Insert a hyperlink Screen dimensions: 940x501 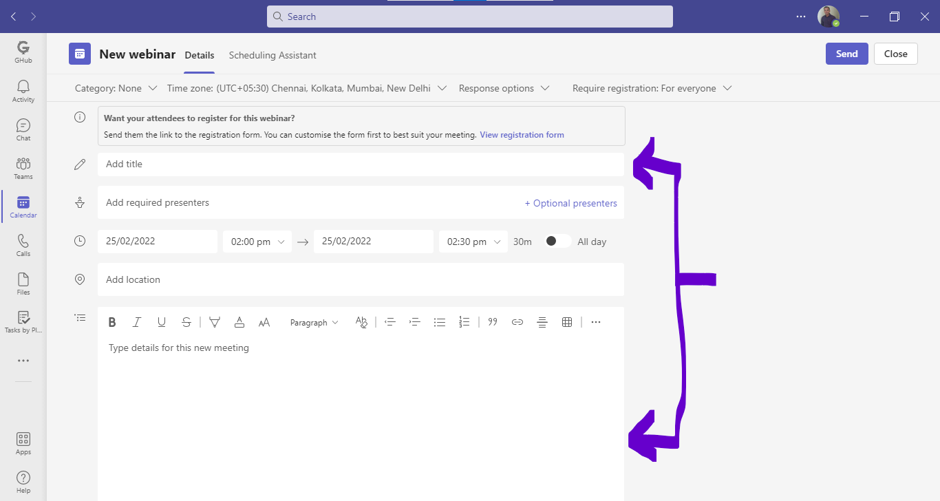[517, 322]
